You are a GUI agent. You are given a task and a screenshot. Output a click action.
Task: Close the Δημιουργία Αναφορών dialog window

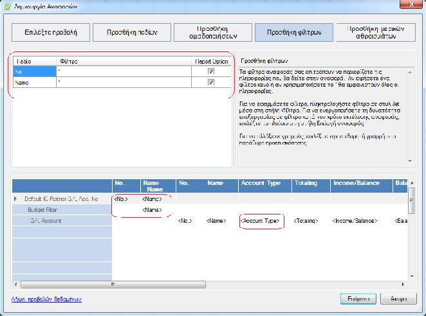(x=411, y=4)
